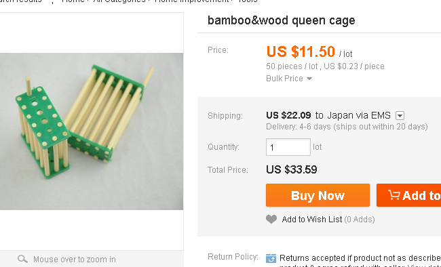This screenshot has height=267, width=441.
Task: Click the US $33.59 total price
Action: (x=291, y=169)
